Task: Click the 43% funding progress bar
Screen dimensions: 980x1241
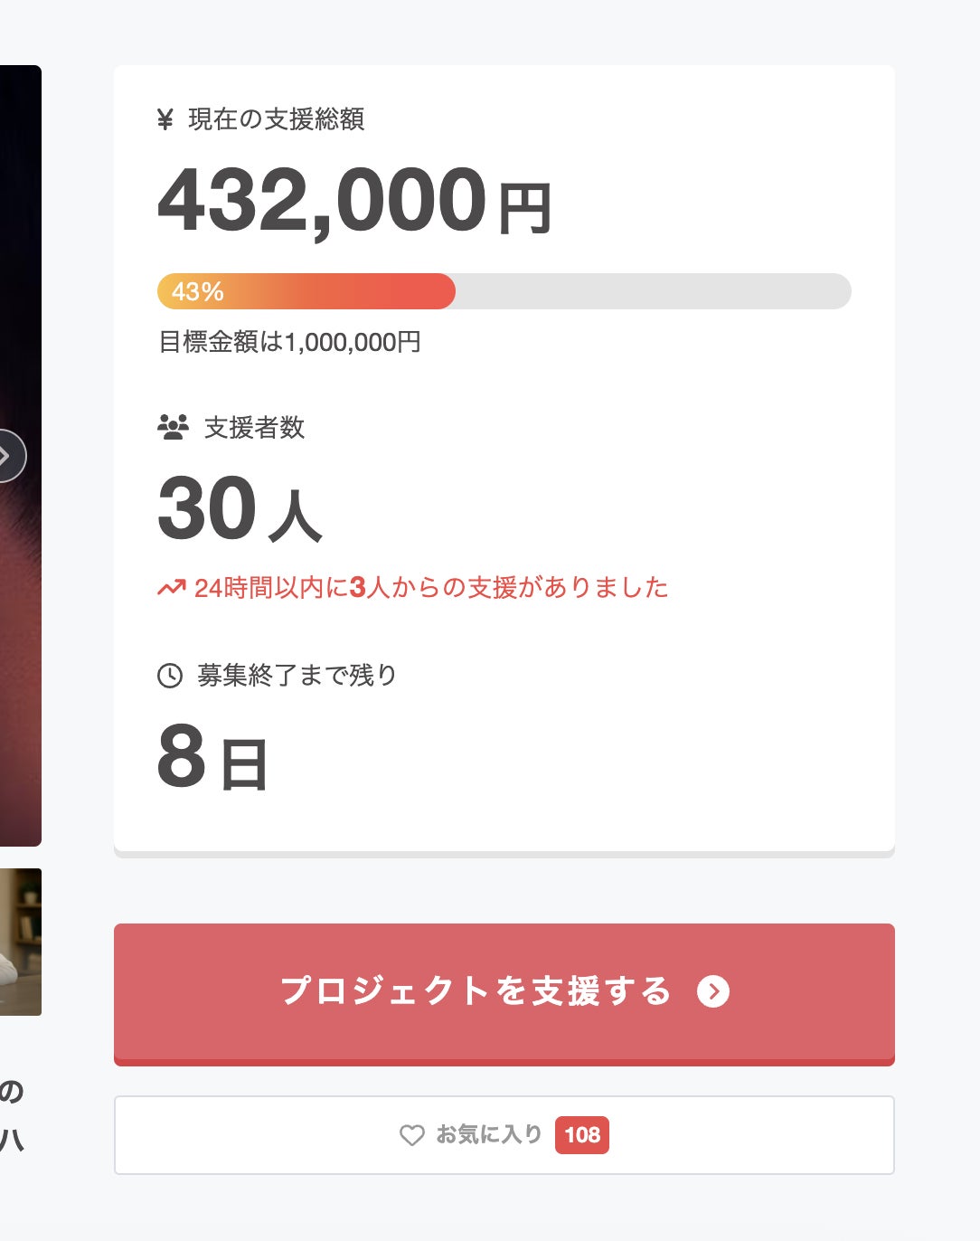Action: (504, 291)
